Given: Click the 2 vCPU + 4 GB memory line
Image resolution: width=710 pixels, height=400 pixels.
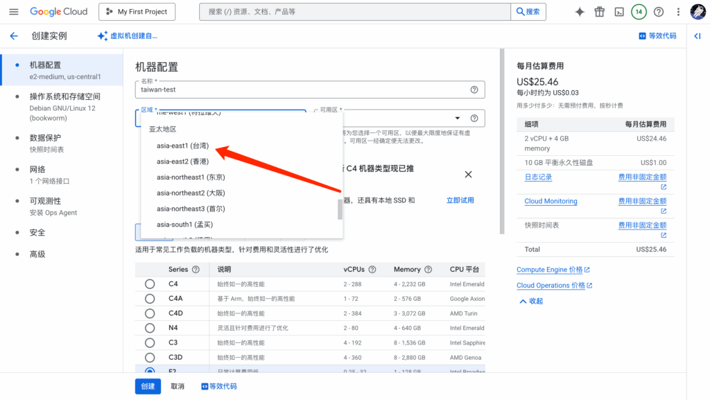Looking at the screenshot, I should pyautogui.click(x=596, y=144).
